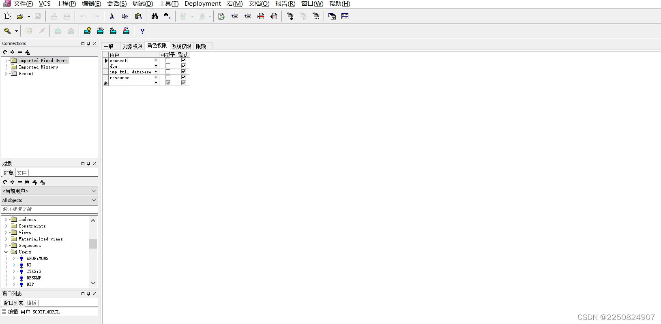The height and width of the screenshot is (324, 661).
Task: Click the camera icon with dots
Action: [316, 16]
